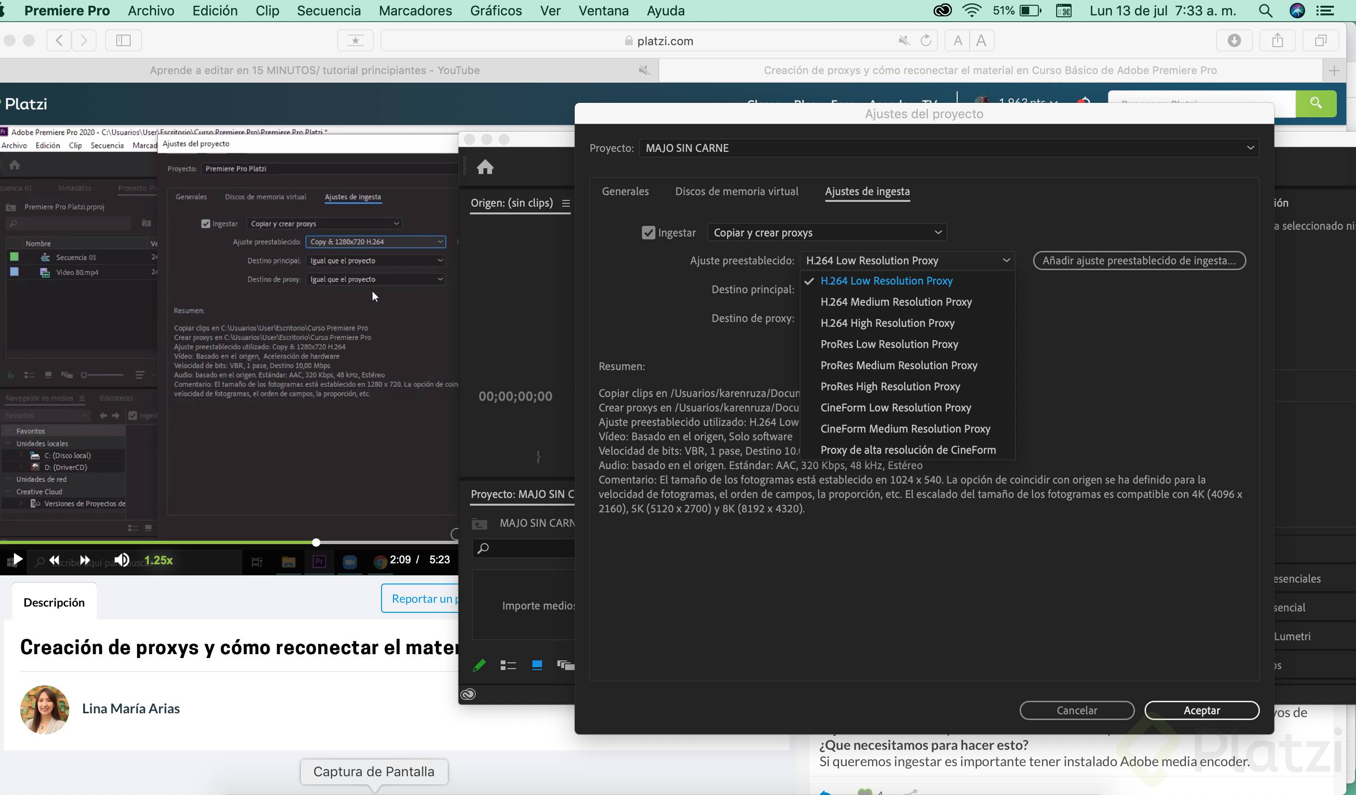Screen dimensions: 1356x795
Task: Switch to Discos de memoria virtual tab
Action: pos(736,192)
